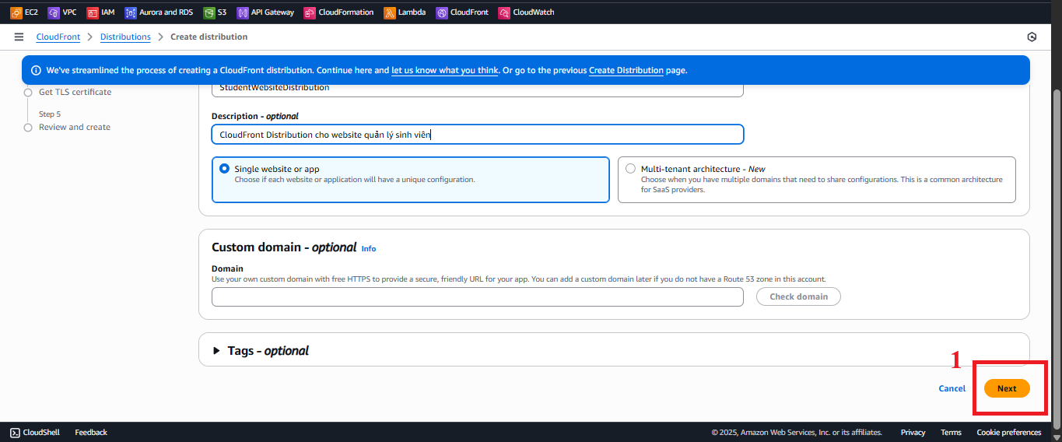The height and width of the screenshot is (442, 1062).
Task: Click into the Description input field
Action: click(x=478, y=134)
